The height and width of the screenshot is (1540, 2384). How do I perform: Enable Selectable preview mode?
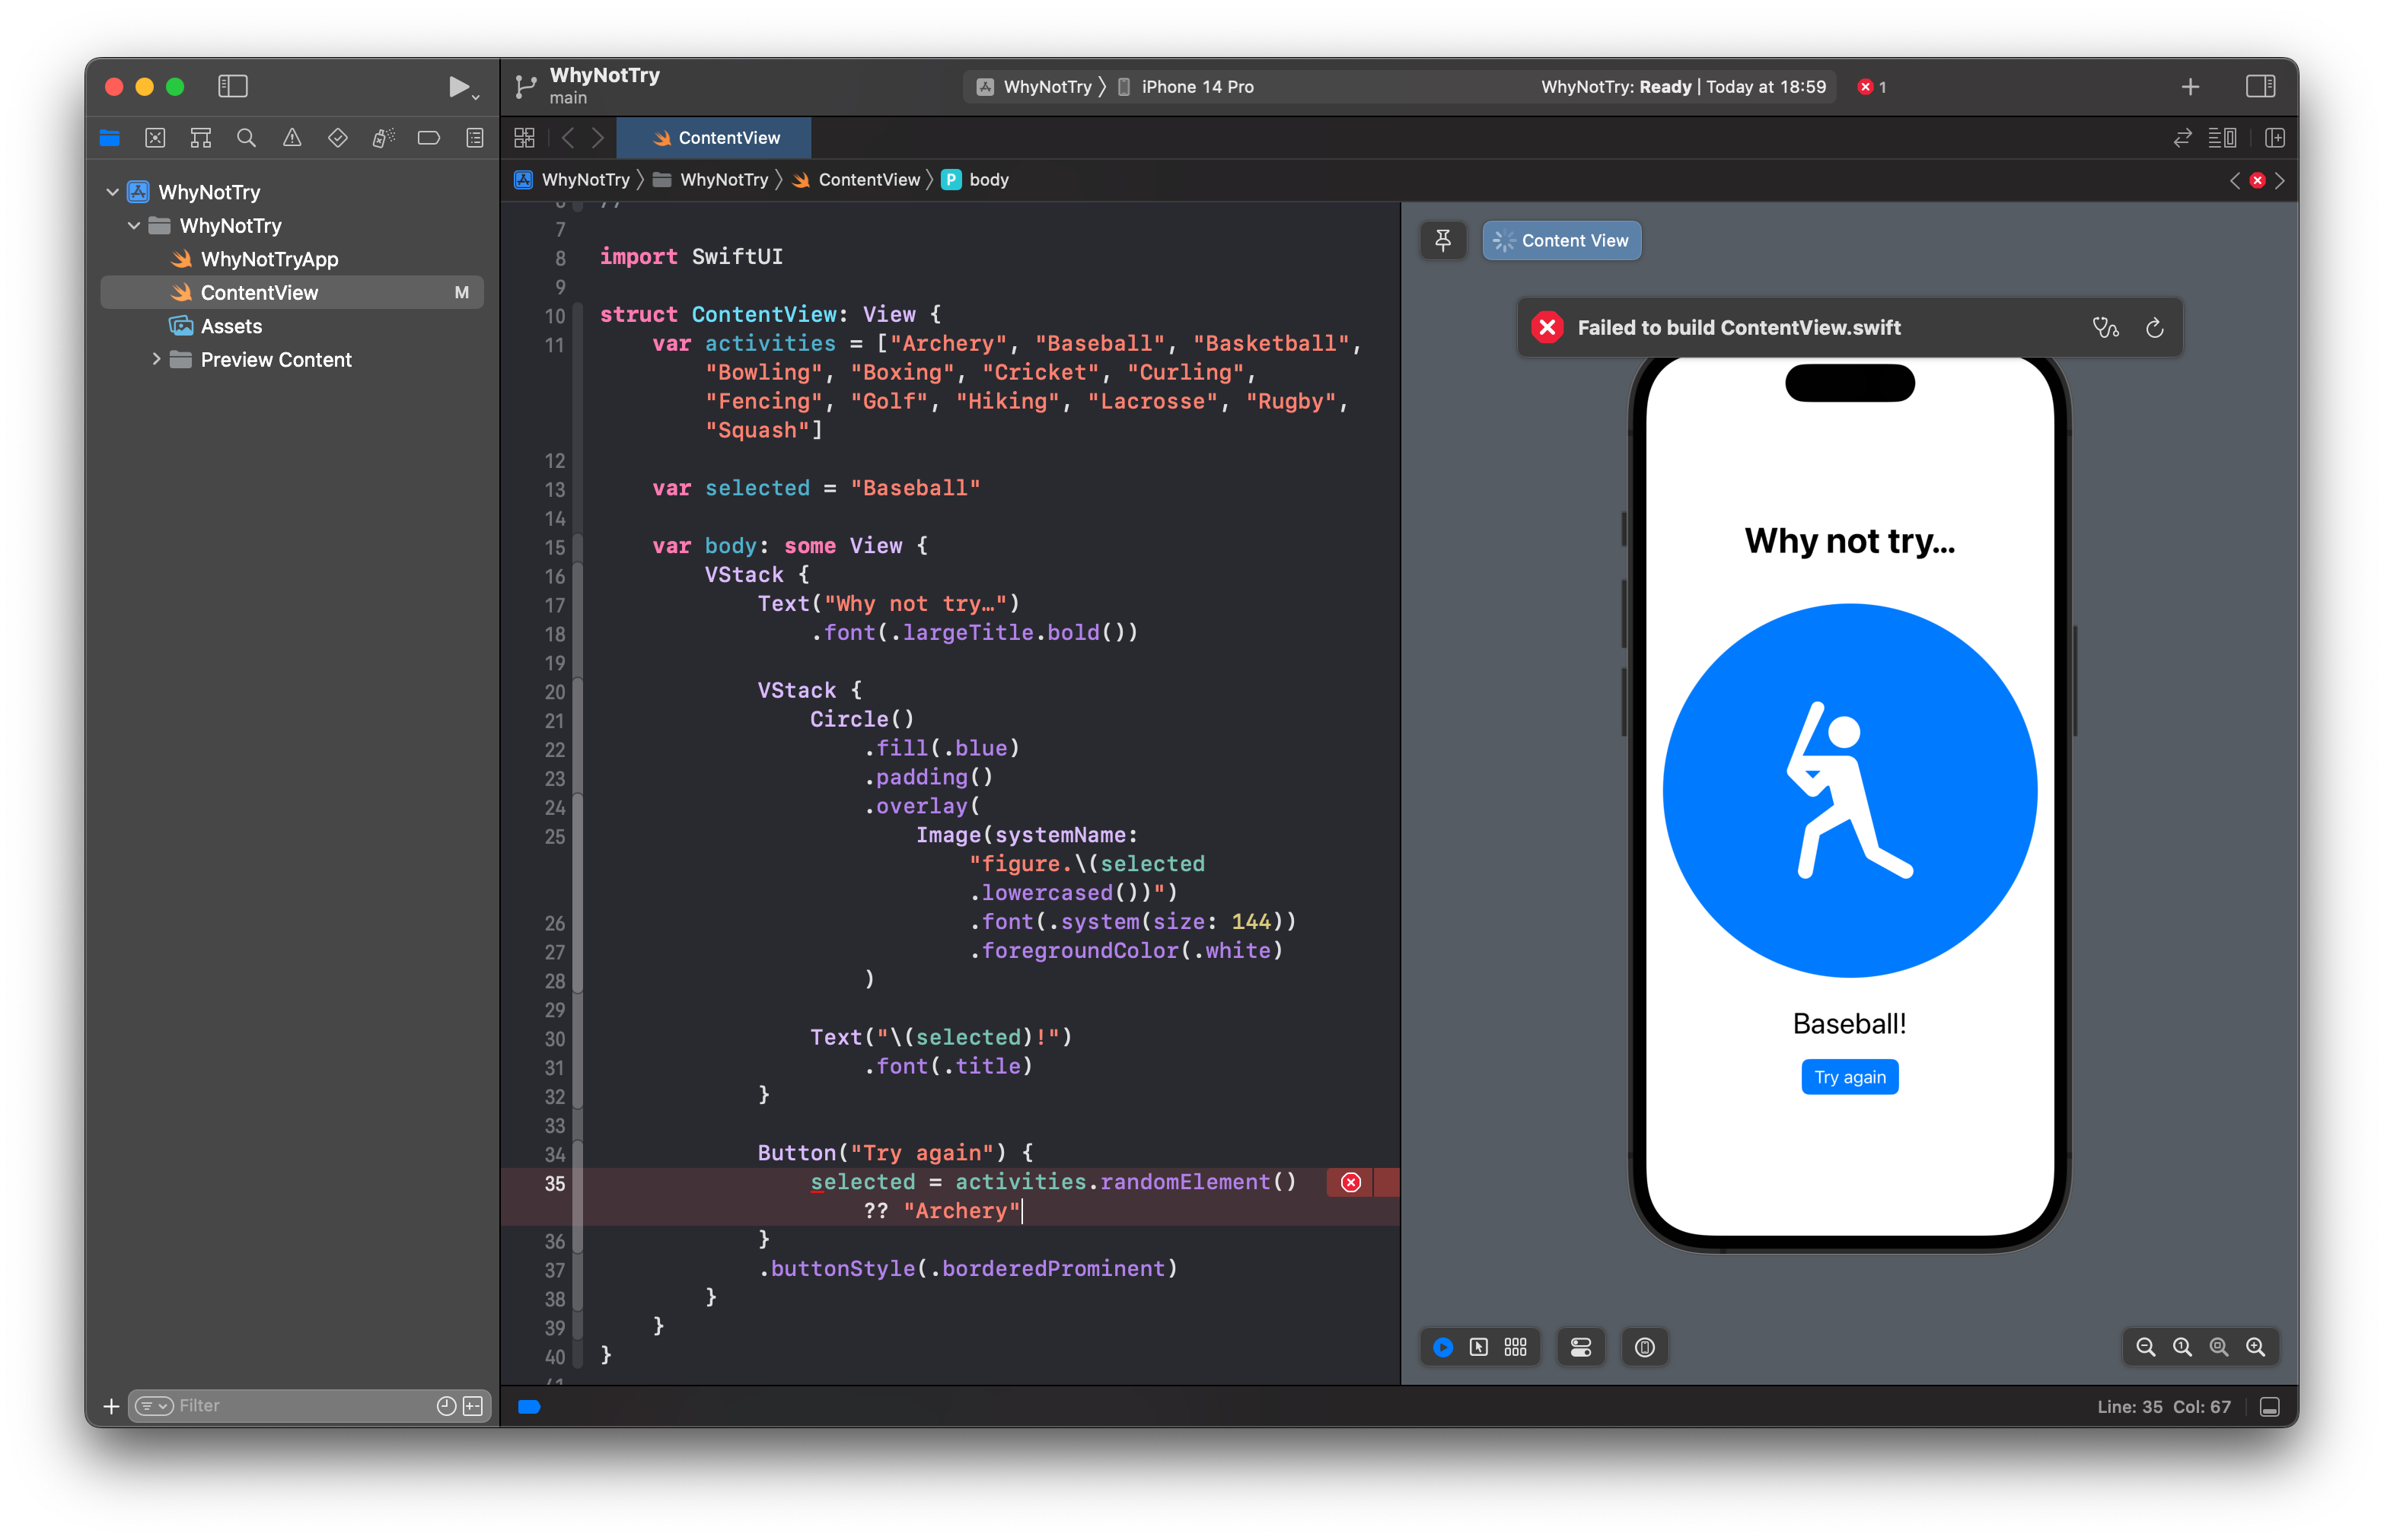1479,1347
